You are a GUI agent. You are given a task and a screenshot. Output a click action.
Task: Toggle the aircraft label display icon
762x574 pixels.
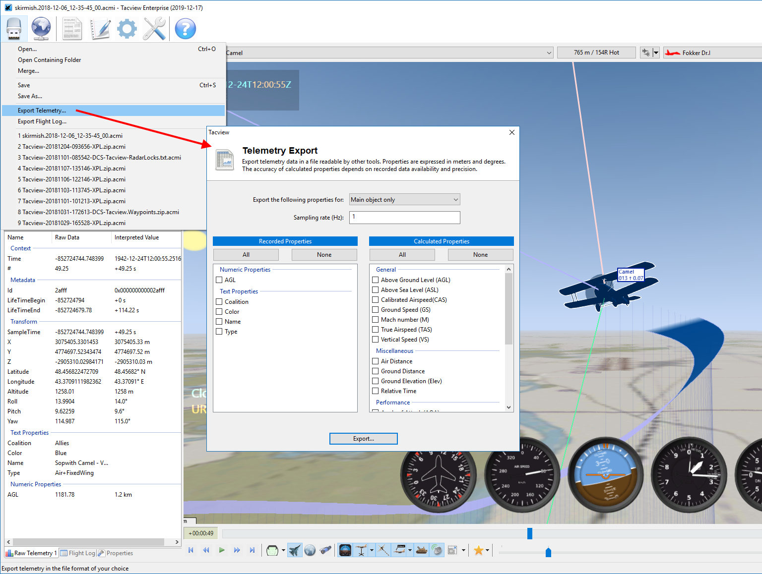(399, 550)
